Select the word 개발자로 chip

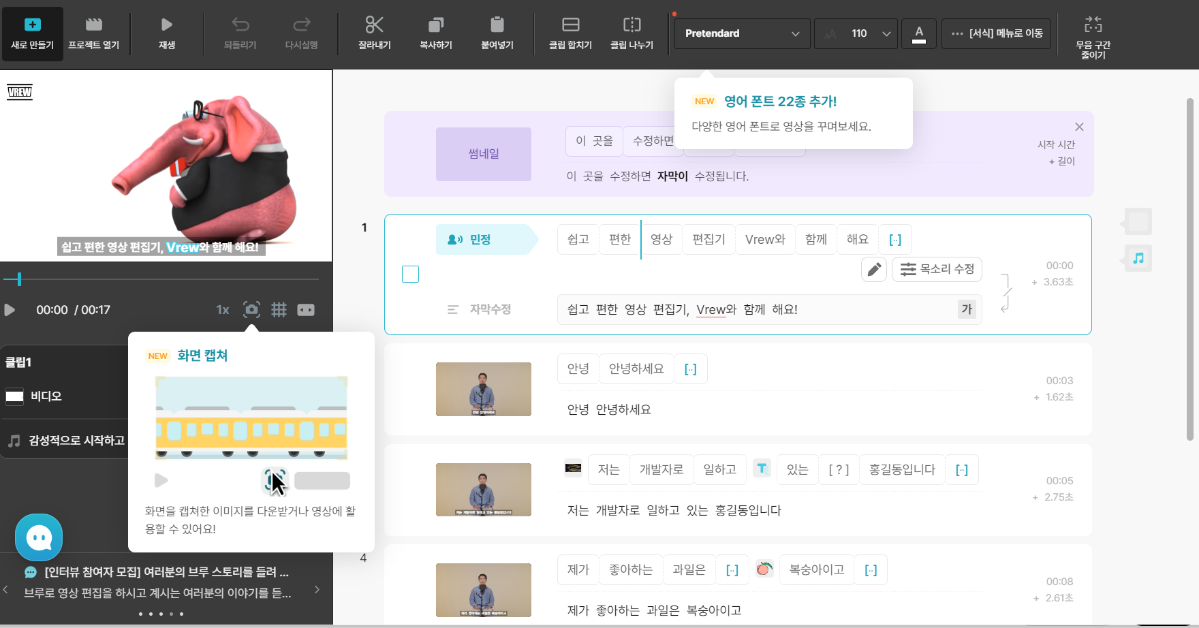[661, 469]
